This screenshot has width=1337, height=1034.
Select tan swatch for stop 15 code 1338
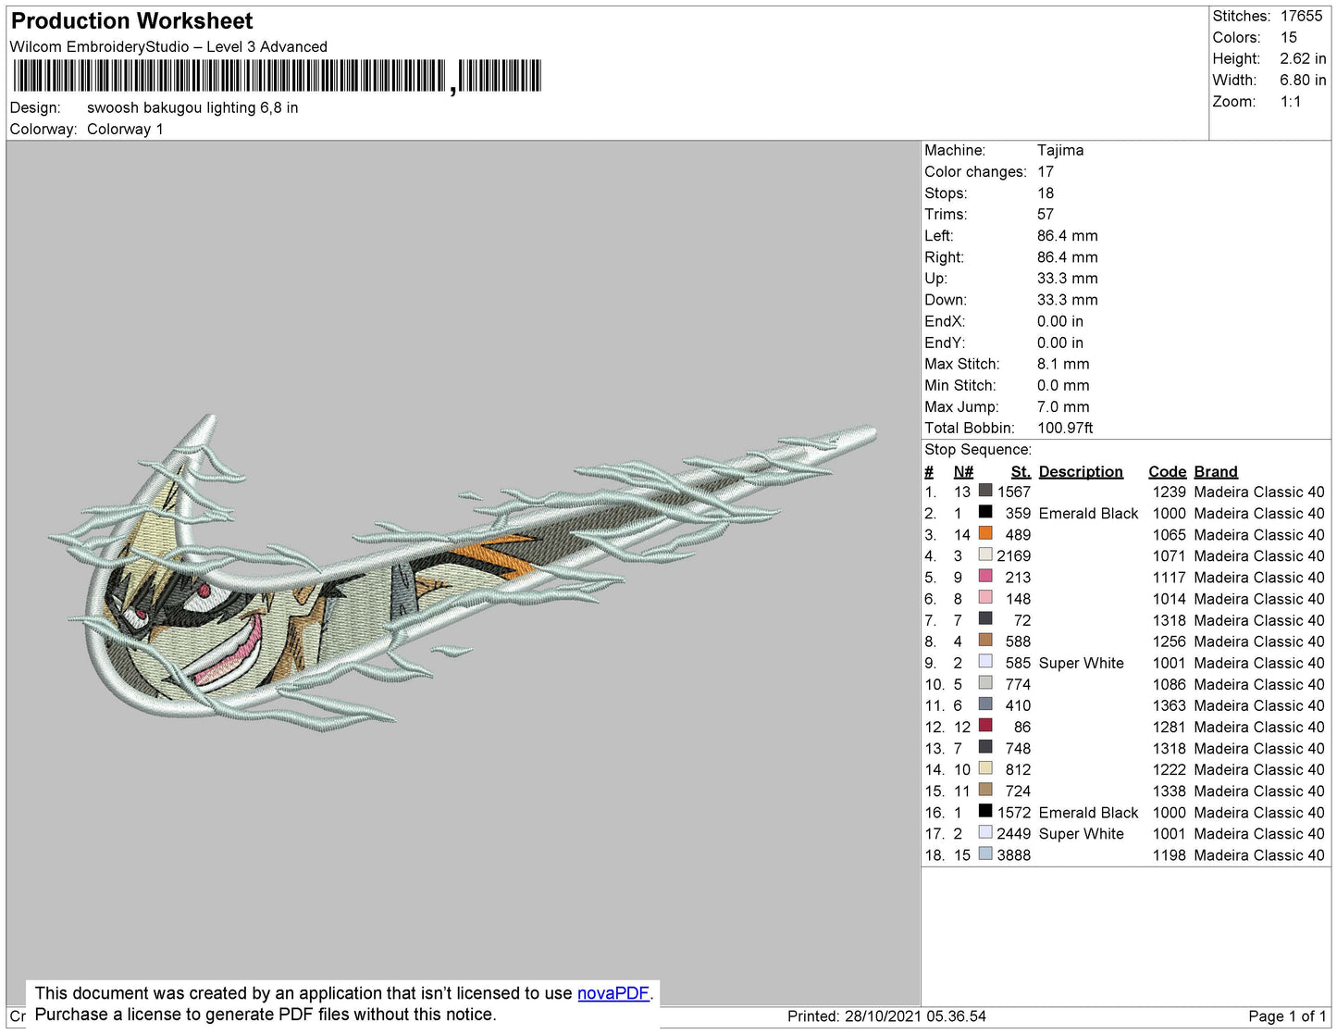point(985,790)
